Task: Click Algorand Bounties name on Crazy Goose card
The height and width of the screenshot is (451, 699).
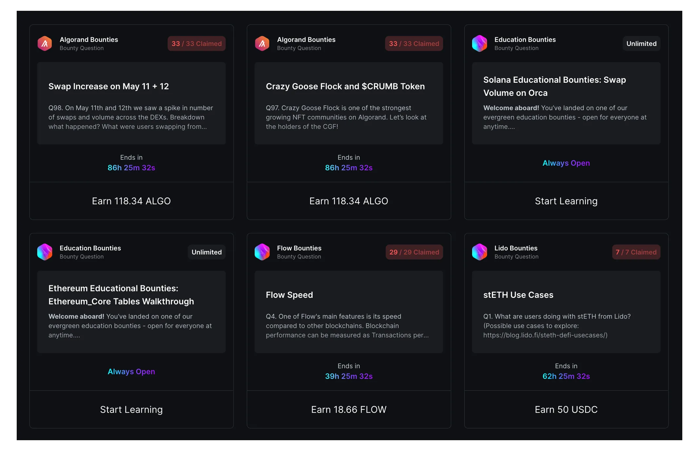Action: click(306, 40)
